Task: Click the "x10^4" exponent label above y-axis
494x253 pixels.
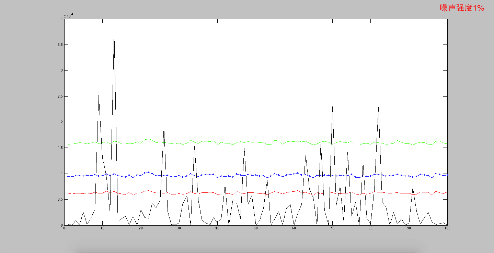Action: [x=68, y=16]
